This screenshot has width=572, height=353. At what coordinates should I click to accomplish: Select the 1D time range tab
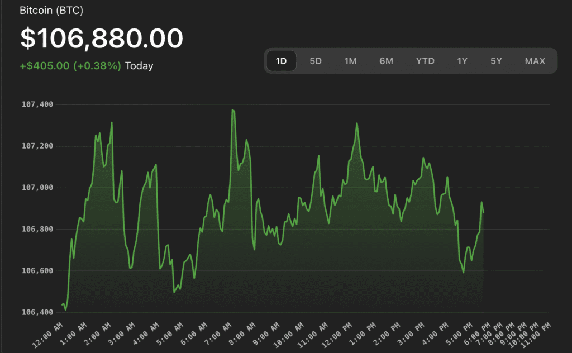tap(281, 61)
